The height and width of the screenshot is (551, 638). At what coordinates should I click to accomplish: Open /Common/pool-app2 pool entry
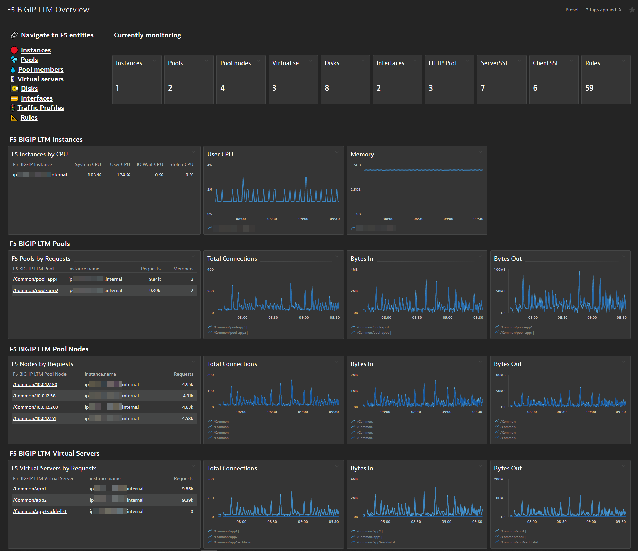(36, 290)
